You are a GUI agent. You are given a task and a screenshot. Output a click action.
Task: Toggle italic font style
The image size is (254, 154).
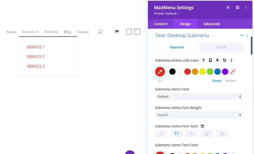coord(161,134)
